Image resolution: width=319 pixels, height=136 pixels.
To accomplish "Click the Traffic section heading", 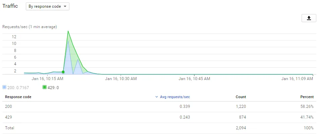I will [x=10, y=6].
